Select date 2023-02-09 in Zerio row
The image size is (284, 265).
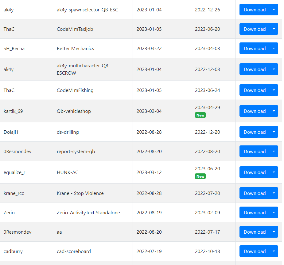(207, 212)
